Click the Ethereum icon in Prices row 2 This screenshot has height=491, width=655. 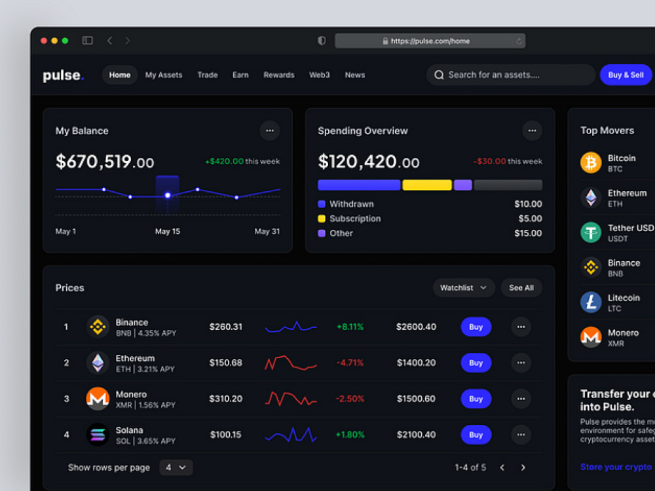tap(98, 363)
